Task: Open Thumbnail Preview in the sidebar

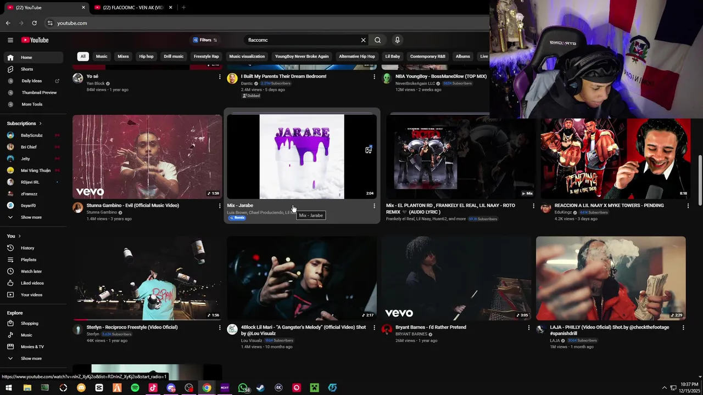Action: [x=33, y=92]
